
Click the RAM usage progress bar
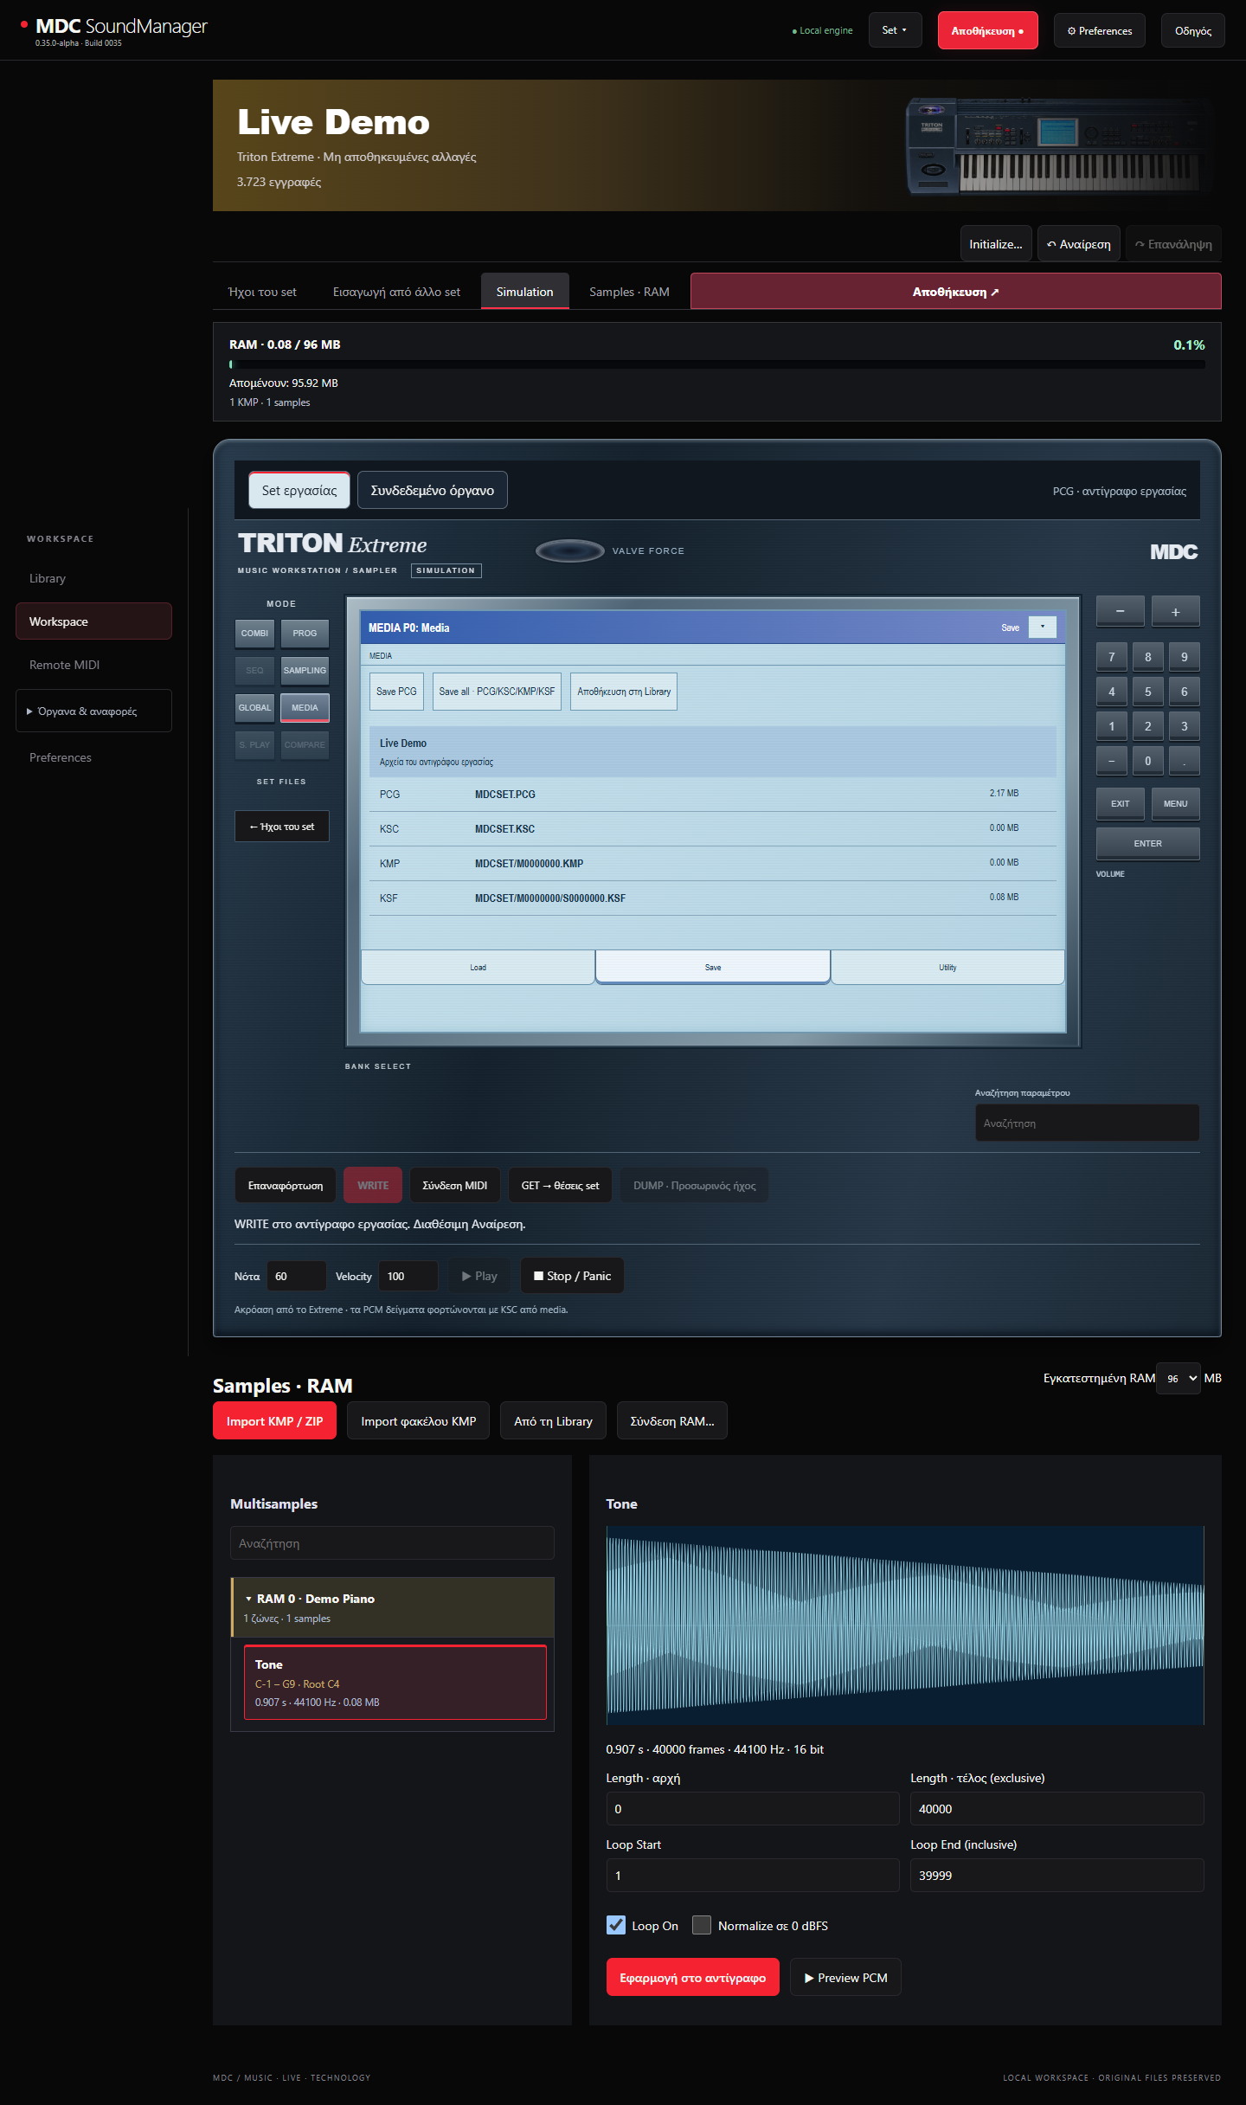(716, 364)
